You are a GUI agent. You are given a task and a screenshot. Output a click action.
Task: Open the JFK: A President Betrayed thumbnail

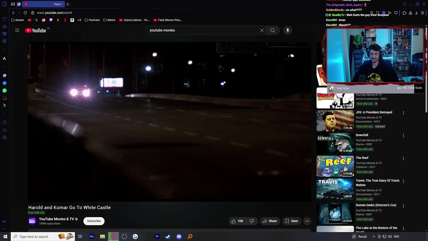pyautogui.click(x=335, y=121)
